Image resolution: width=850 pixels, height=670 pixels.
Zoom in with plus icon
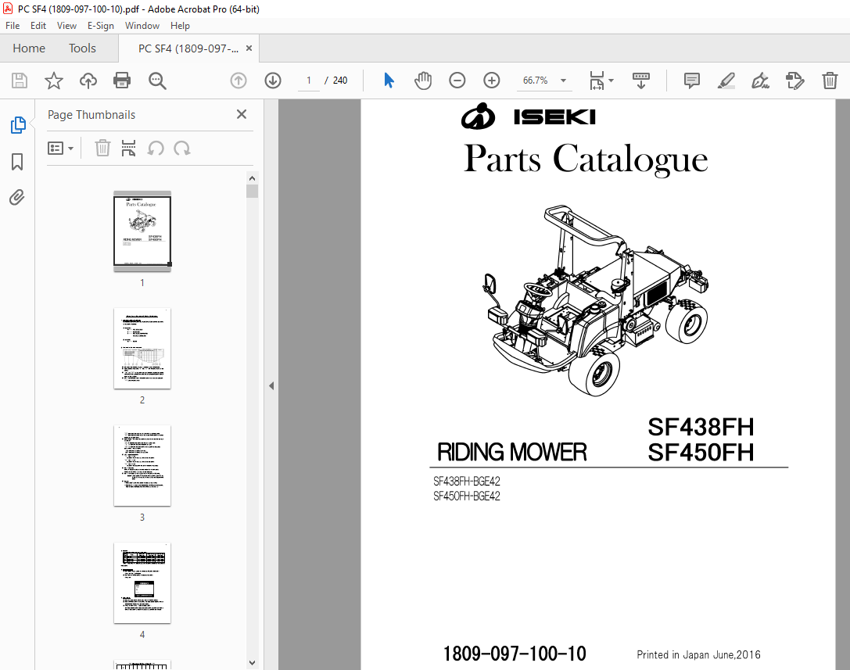pyautogui.click(x=492, y=81)
